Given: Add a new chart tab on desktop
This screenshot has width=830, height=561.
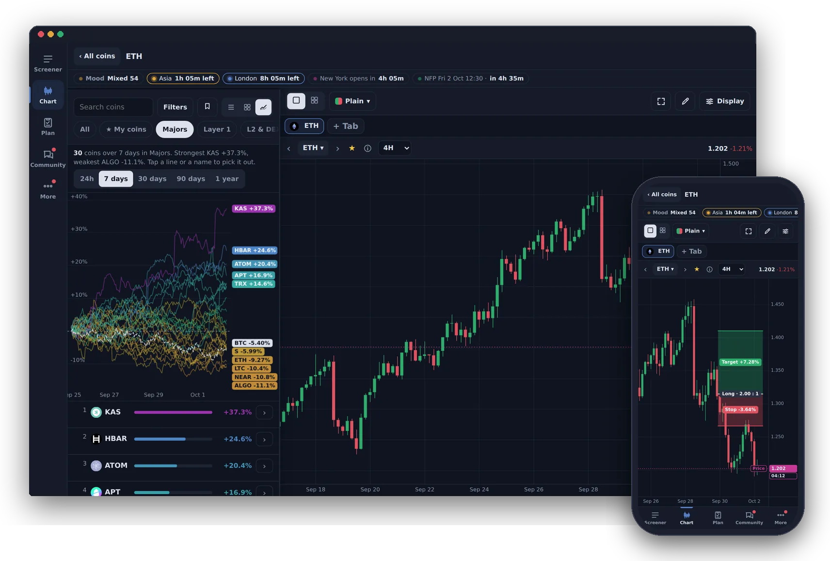Looking at the screenshot, I should click(x=346, y=126).
